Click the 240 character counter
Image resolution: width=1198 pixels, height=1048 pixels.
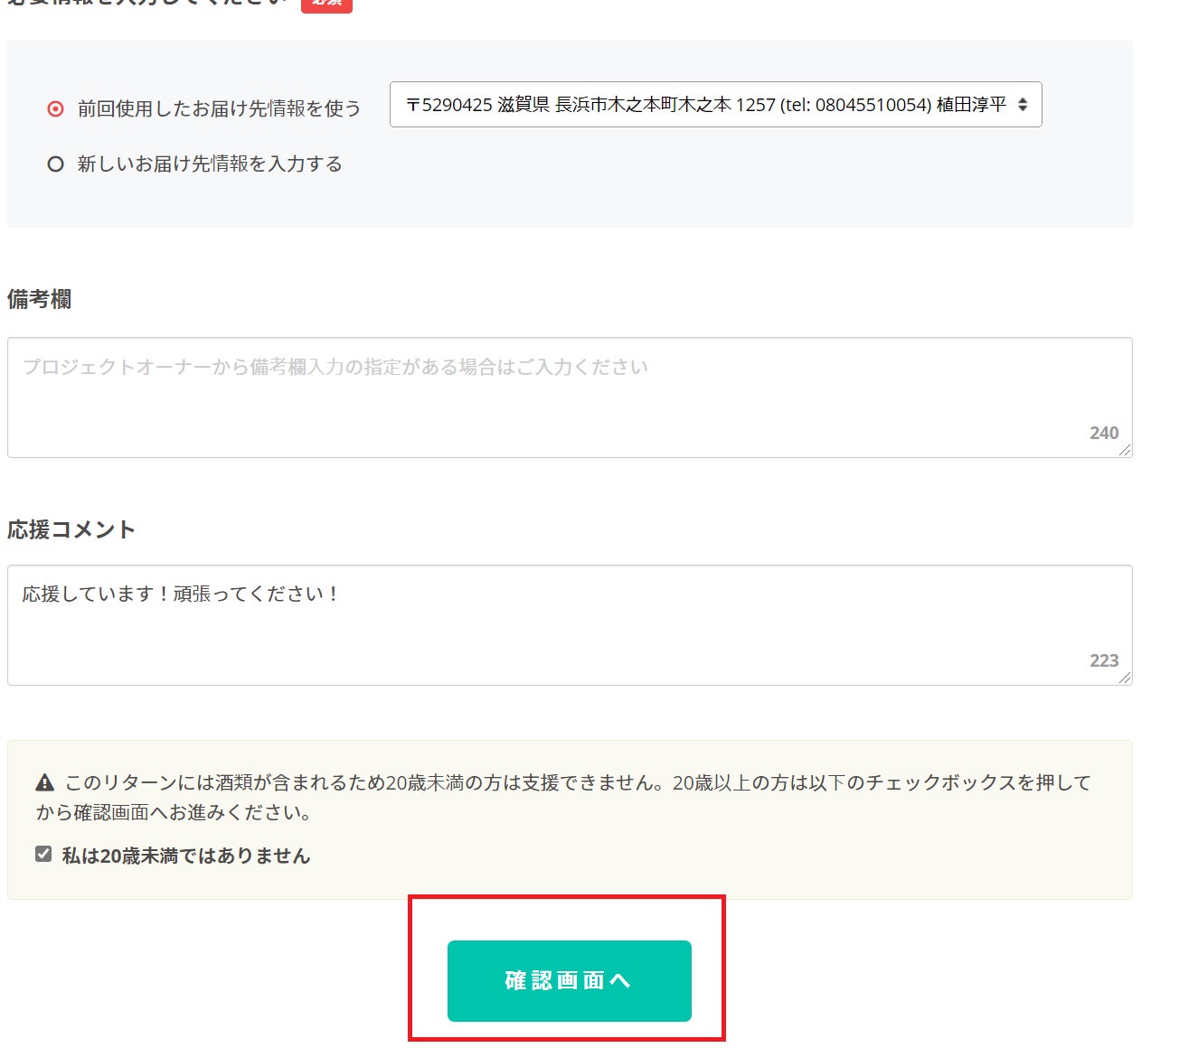pyautogui.click(x=1104, y=433)
